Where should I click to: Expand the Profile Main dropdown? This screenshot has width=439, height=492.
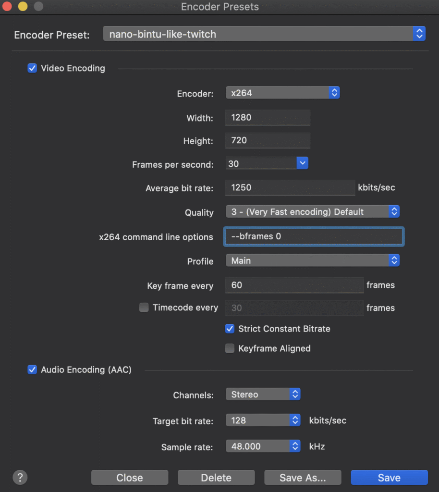pos(312,260)
